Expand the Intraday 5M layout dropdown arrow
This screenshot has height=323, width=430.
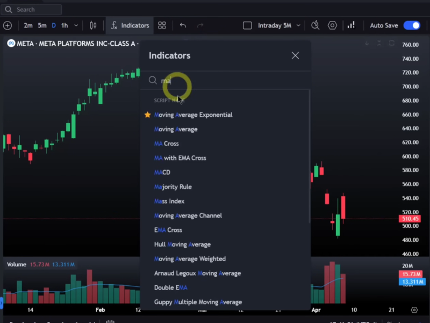pyautogui.click(x=299, y=25)
